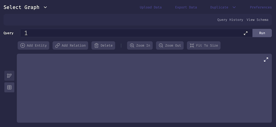Click the Export Data link

point(186,7)
